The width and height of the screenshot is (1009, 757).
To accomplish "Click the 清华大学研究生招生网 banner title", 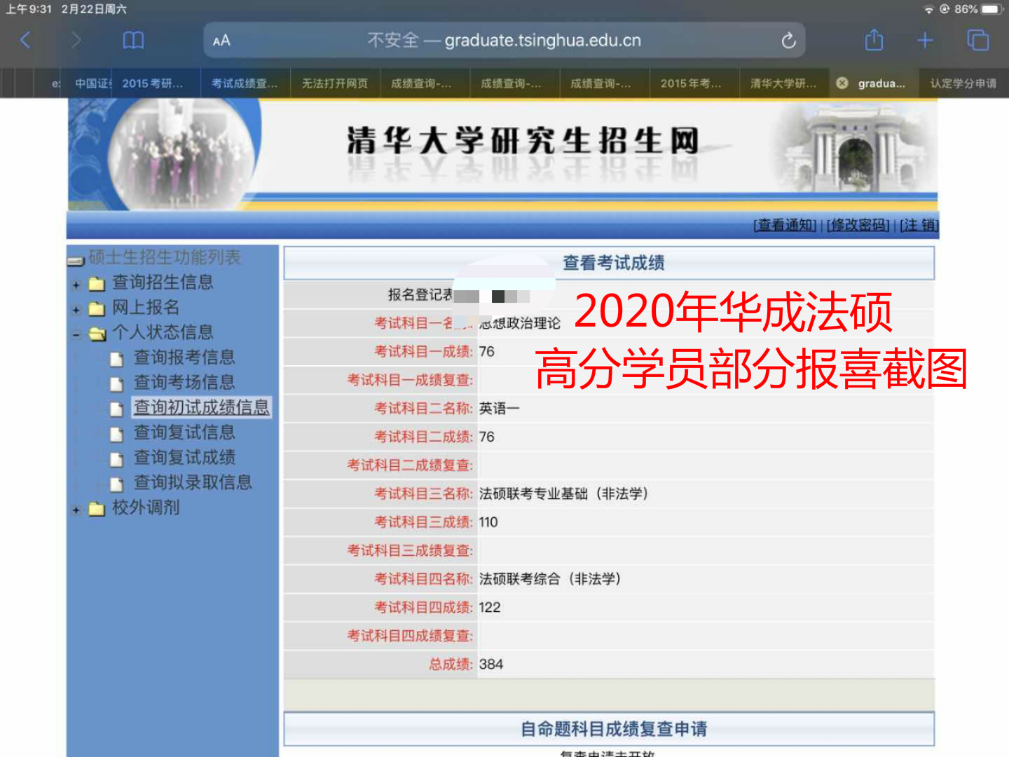I will point(523,141).
